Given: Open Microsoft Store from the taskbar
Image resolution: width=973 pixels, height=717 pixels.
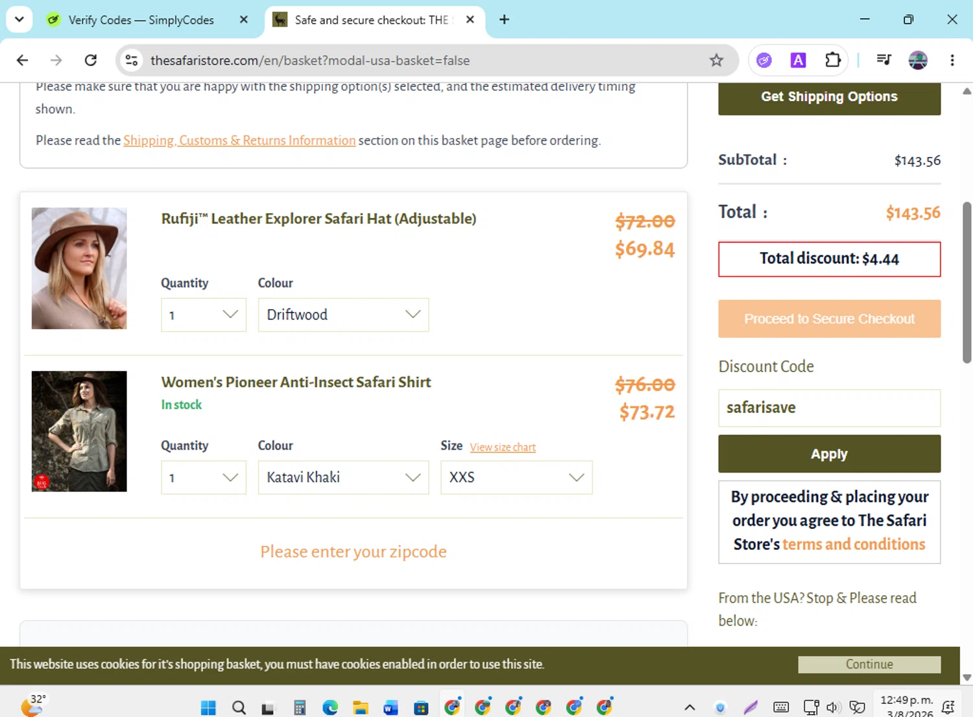Looking at the screenshot, I should 421,707.
